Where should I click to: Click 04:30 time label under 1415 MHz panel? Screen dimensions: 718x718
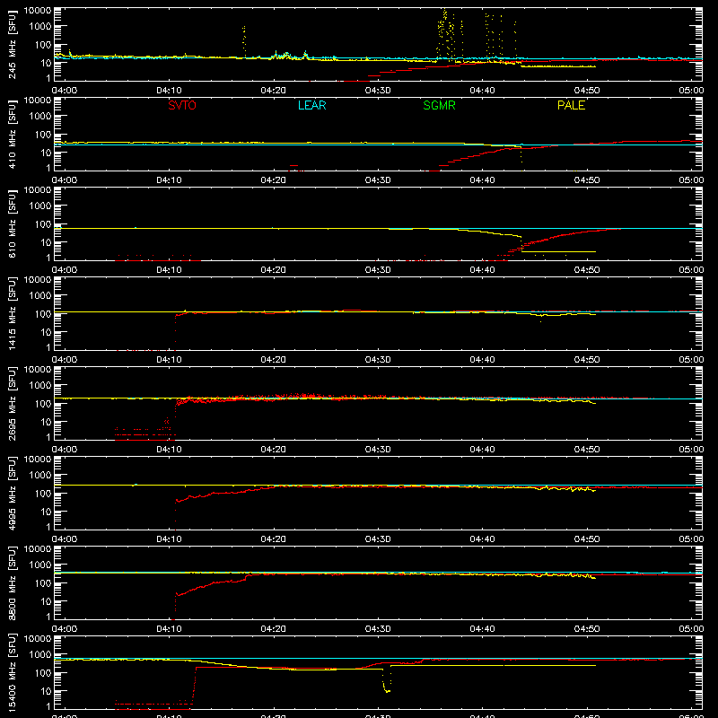pos(378,360)
